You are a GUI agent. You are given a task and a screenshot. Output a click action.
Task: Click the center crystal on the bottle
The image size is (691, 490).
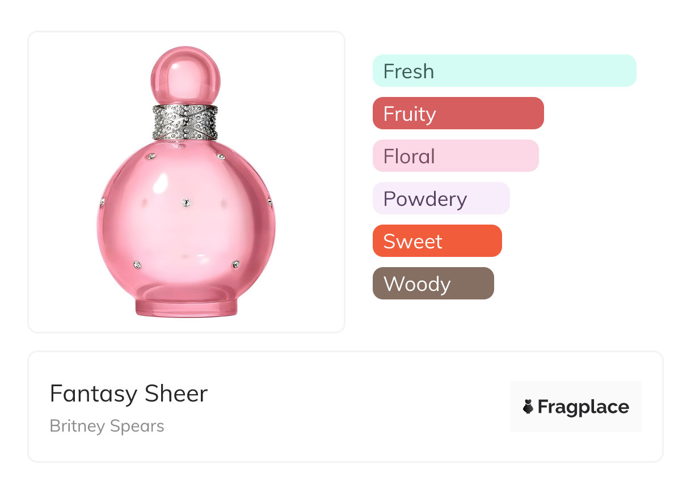[x=186, y=202]
